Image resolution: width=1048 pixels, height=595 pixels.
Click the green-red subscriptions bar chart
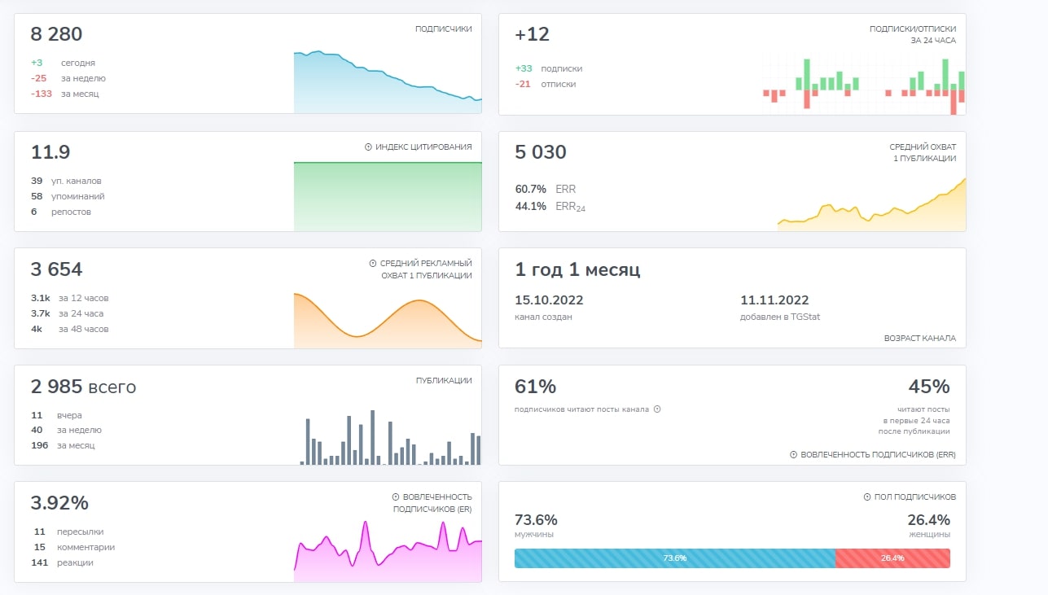click(x=863, y=86)
